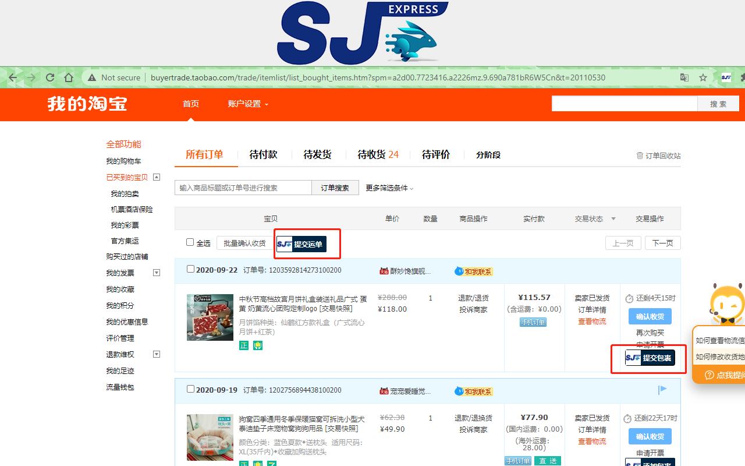The height and width of the screenshot is (466, 745).
Task: Click 再次购买 on the mooncake order
Action: 650,333
